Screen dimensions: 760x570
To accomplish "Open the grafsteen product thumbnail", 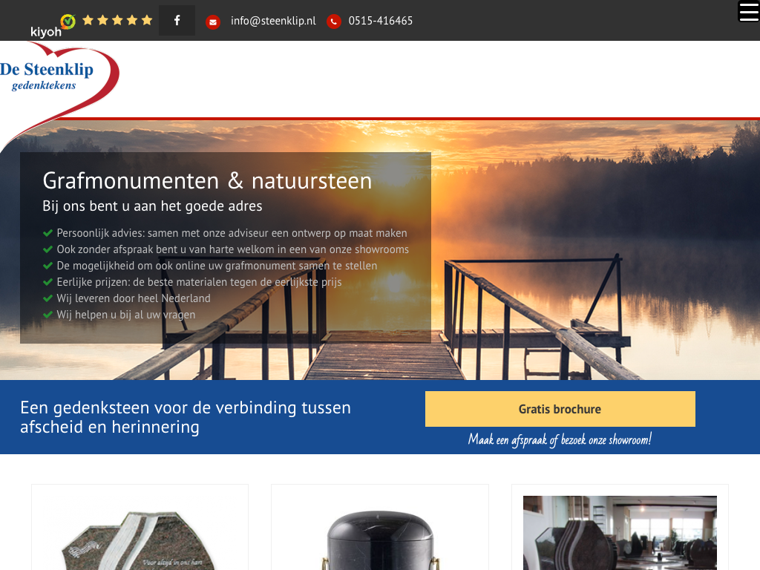I will 140,528.
